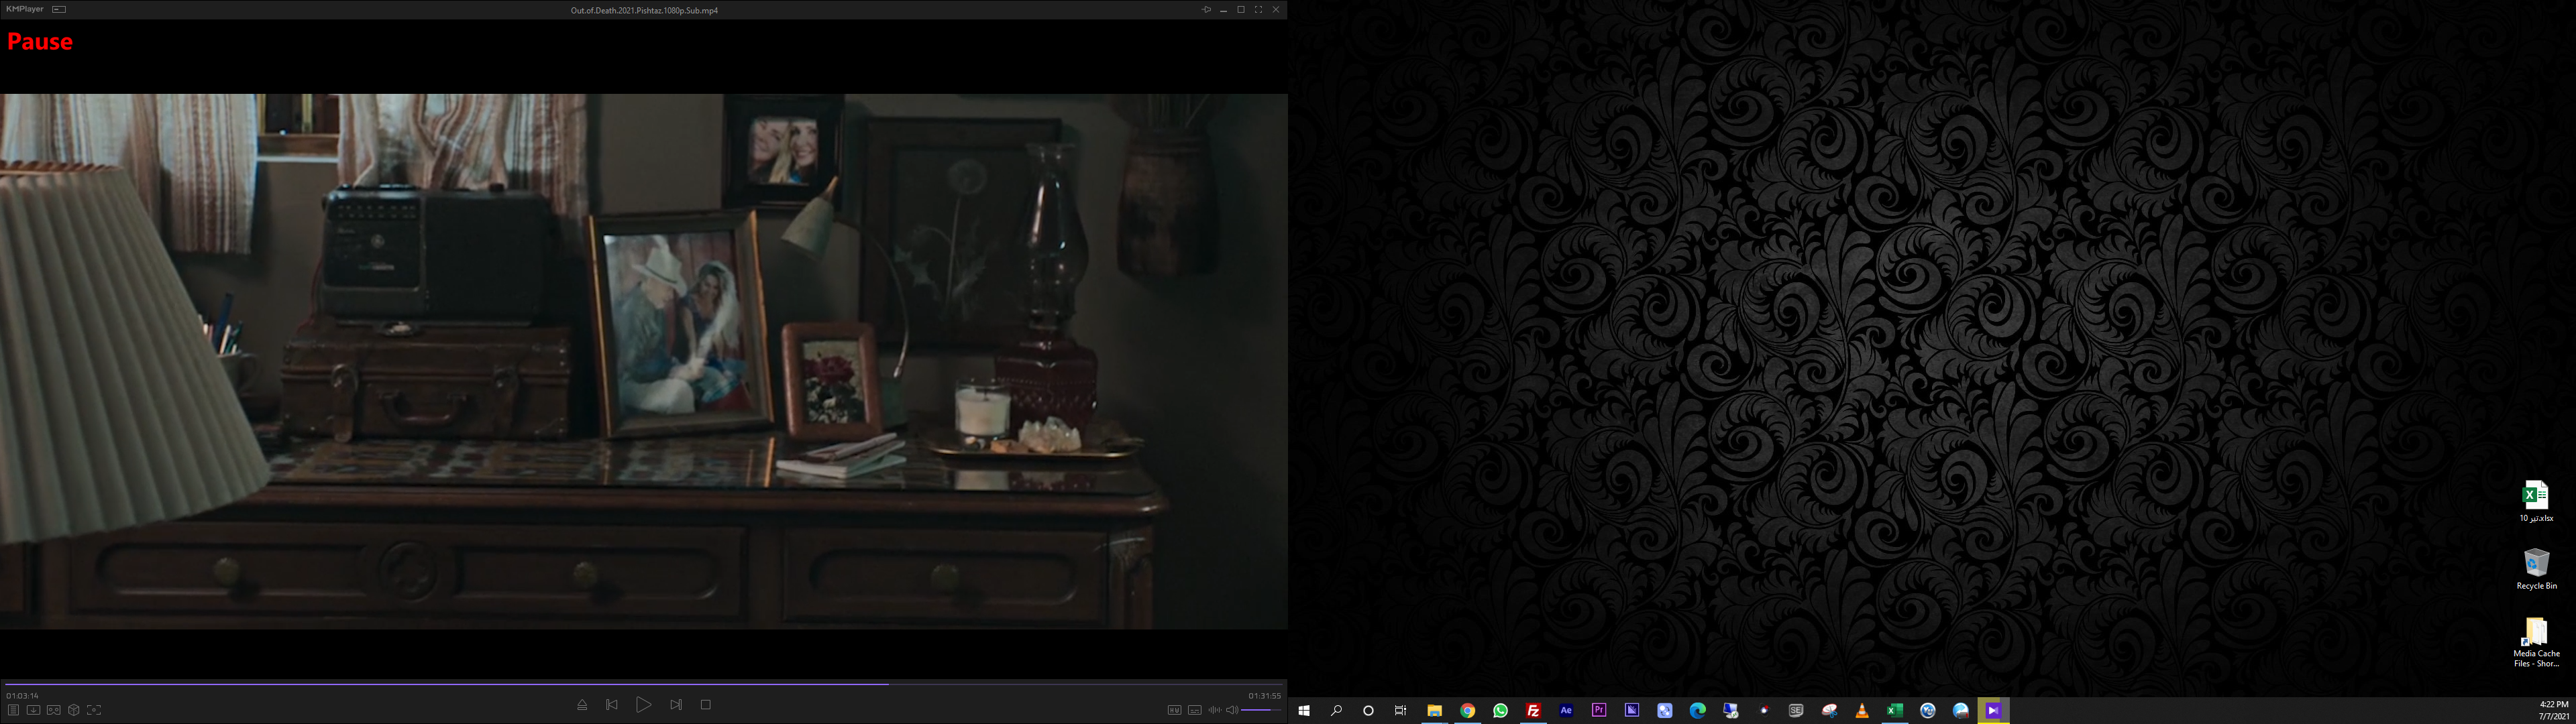Screen dimensions: 2576x724
Task: Open the KMPlayer main menu logo
Action: pos(24,9)
